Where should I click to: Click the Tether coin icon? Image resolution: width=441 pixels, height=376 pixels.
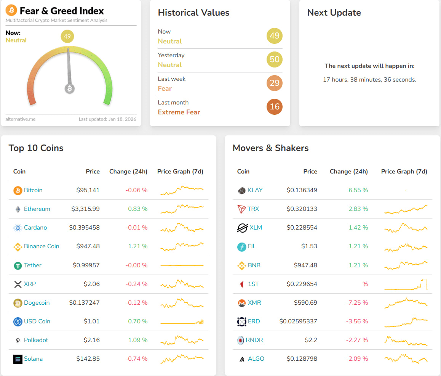18,265
